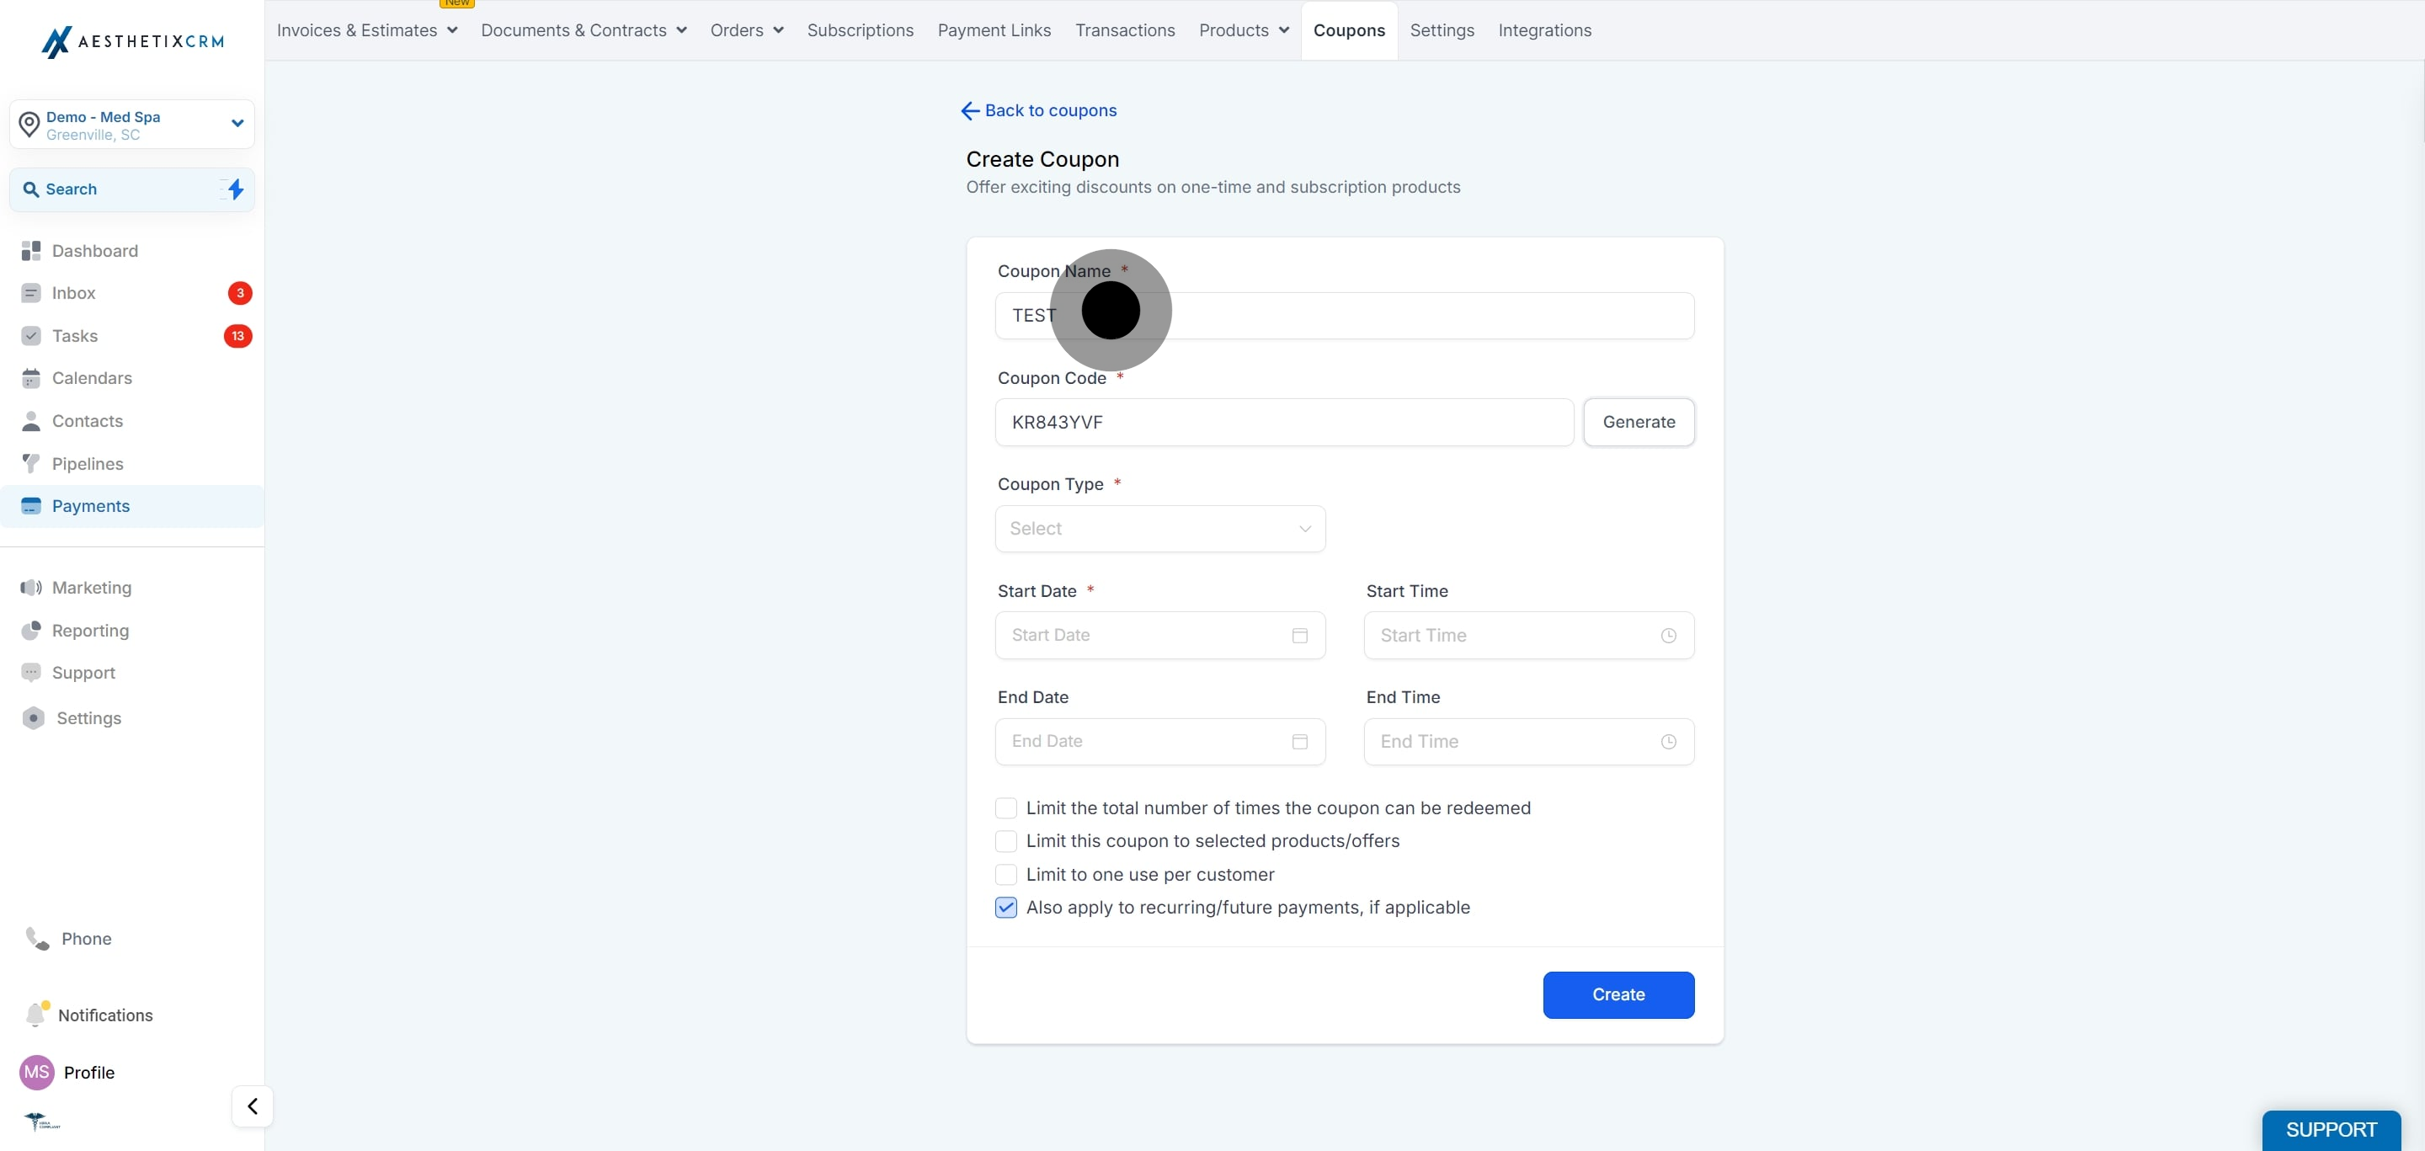The image size is (2425, 1151).
Task: Click the Start Date calendar icon
Action: click(x=1300, y=635)
